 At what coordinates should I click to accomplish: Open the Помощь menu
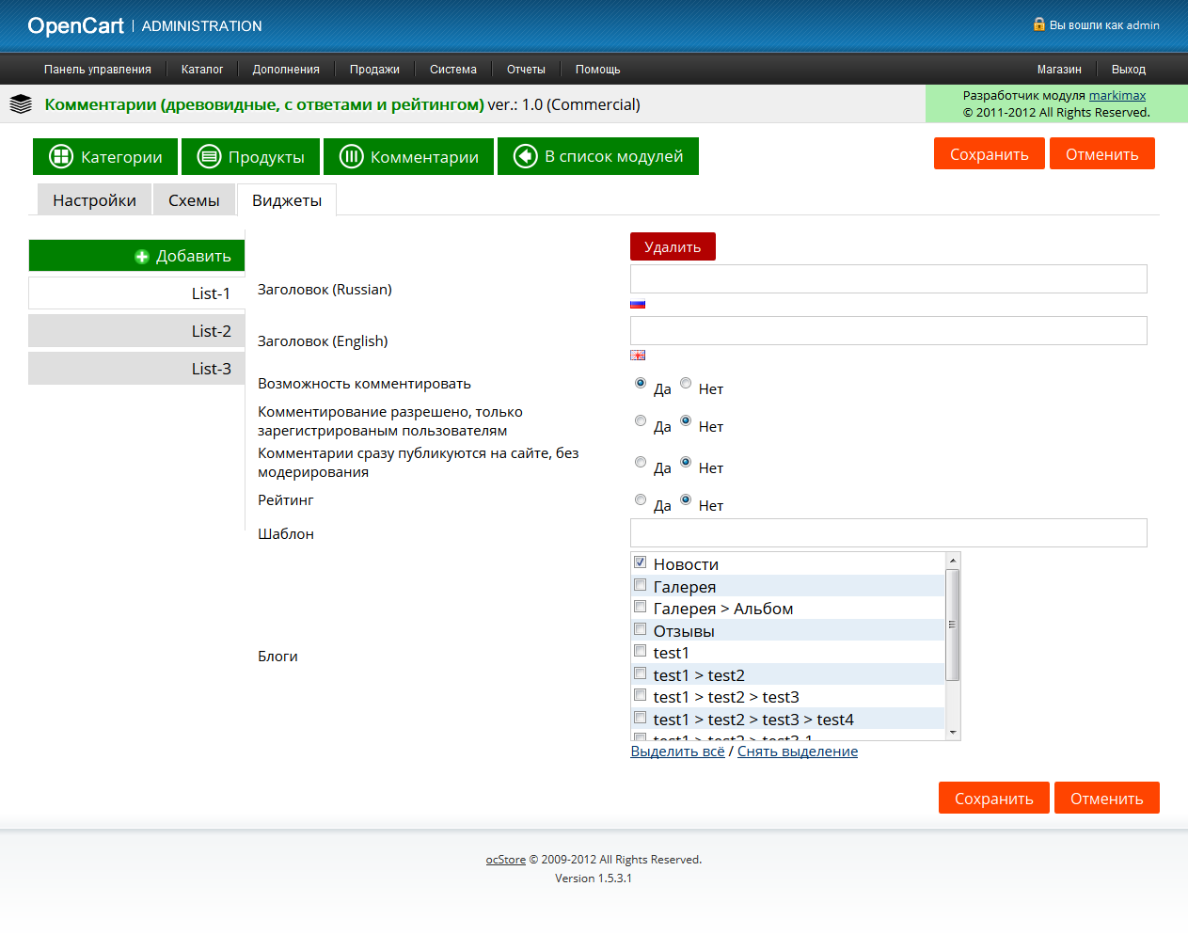point(598,70)
